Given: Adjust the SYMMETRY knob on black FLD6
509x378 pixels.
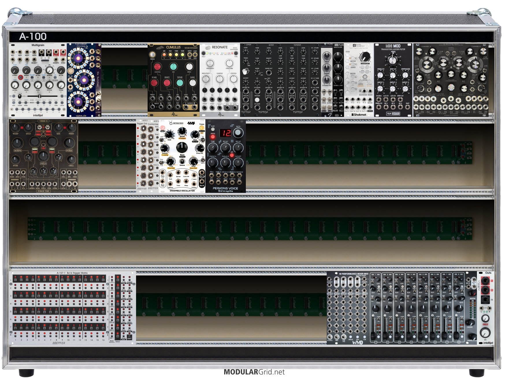Looking at the screenshot, I should 338,80.
